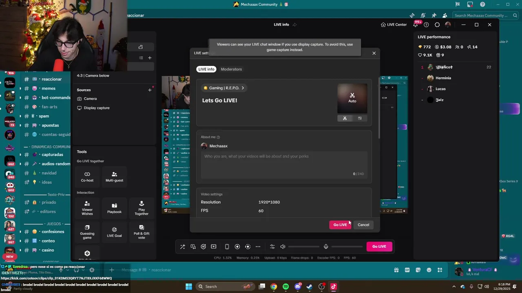Open the Multi-guest tool
The height and width of the screenshot is (293, 522).
pos(114,177)
